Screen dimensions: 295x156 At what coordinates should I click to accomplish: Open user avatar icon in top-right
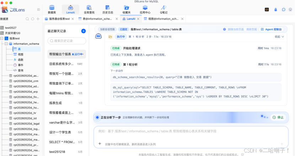[290, 10]
